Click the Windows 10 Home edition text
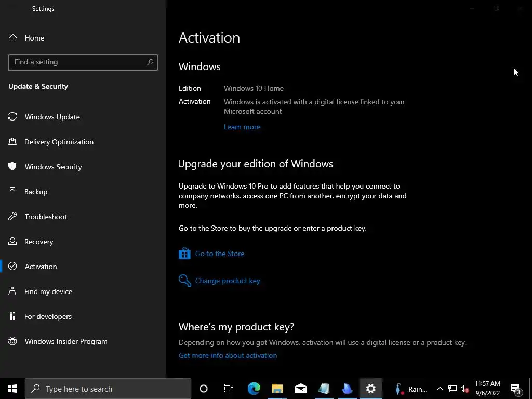This screenshot has width=532, height=399. click(x=254, y=88)
